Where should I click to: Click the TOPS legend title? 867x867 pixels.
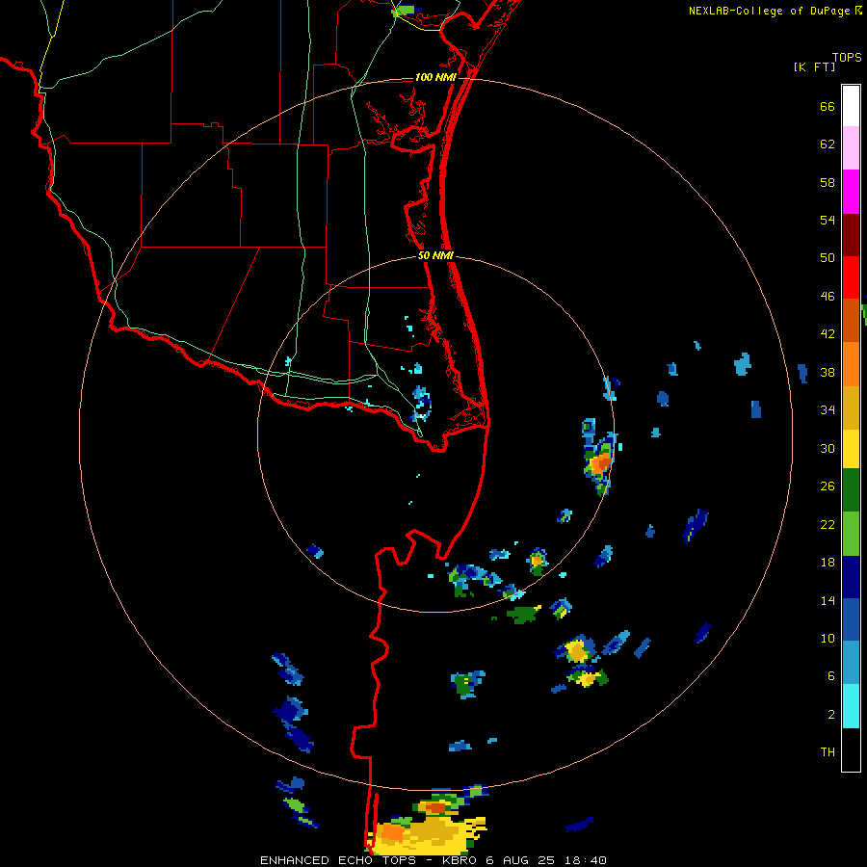click(847, 57)
